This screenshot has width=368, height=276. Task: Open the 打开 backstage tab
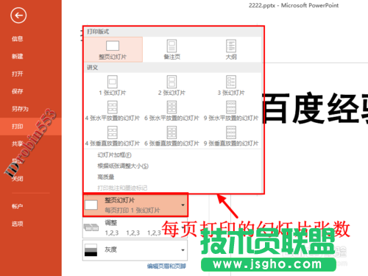click(x=18, y=74)
